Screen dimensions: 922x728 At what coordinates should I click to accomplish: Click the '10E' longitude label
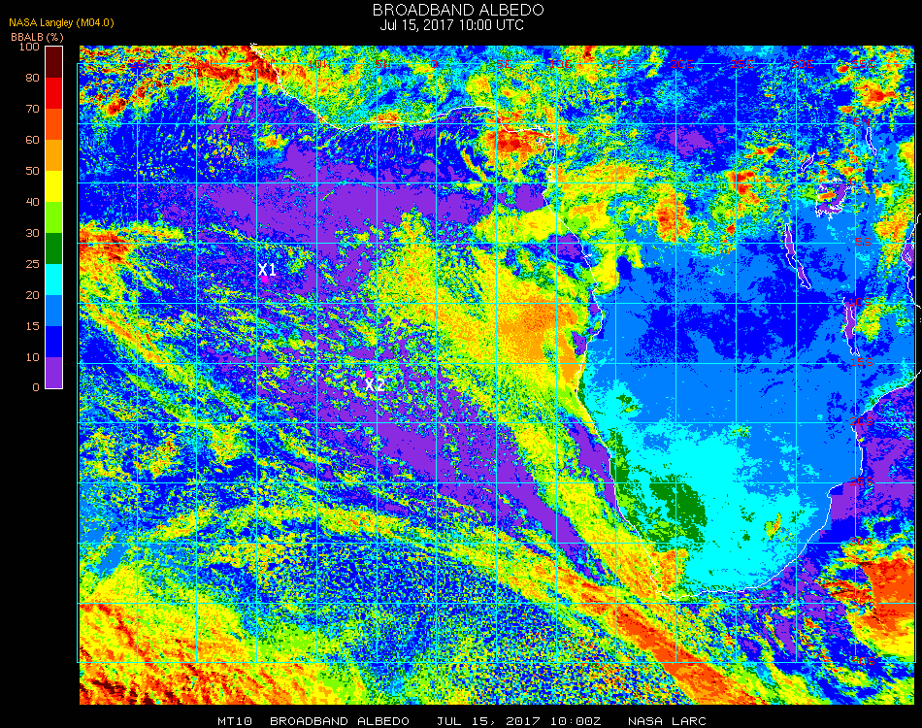click(561, 63)
